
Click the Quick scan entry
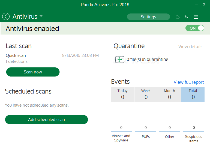(16, 55)
